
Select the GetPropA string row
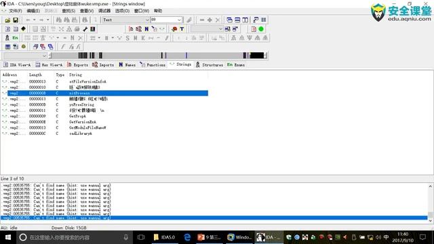pos(105,116)
